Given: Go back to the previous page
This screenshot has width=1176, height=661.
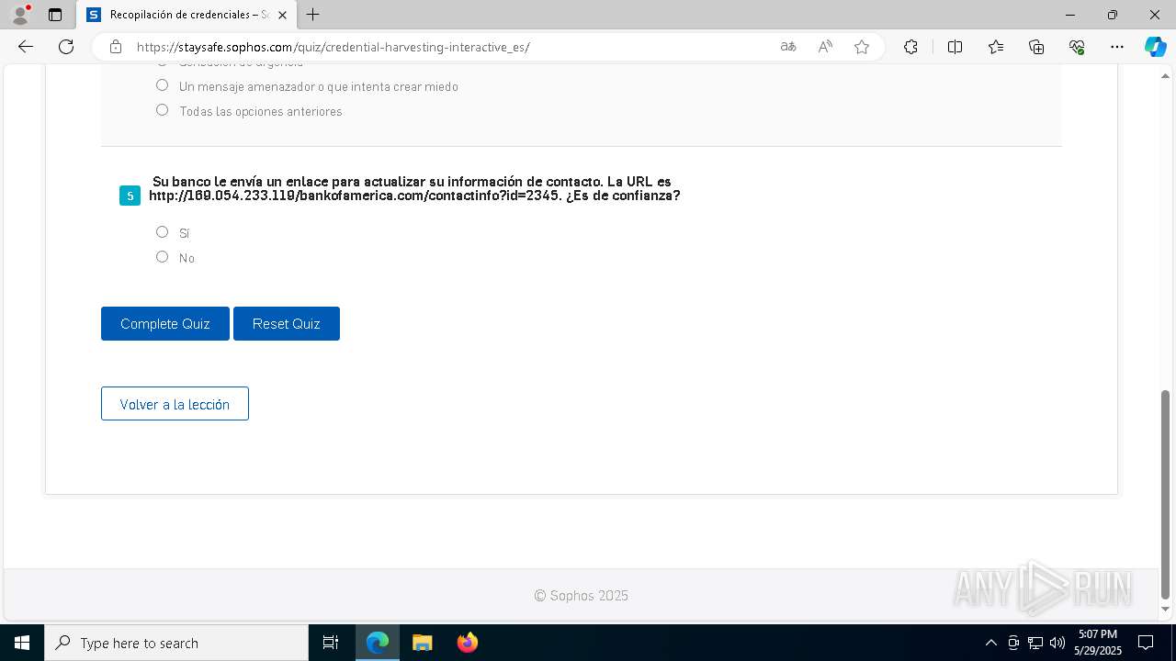Looking at the screenshot, I should pyautogui.click(x=26, y=47).
